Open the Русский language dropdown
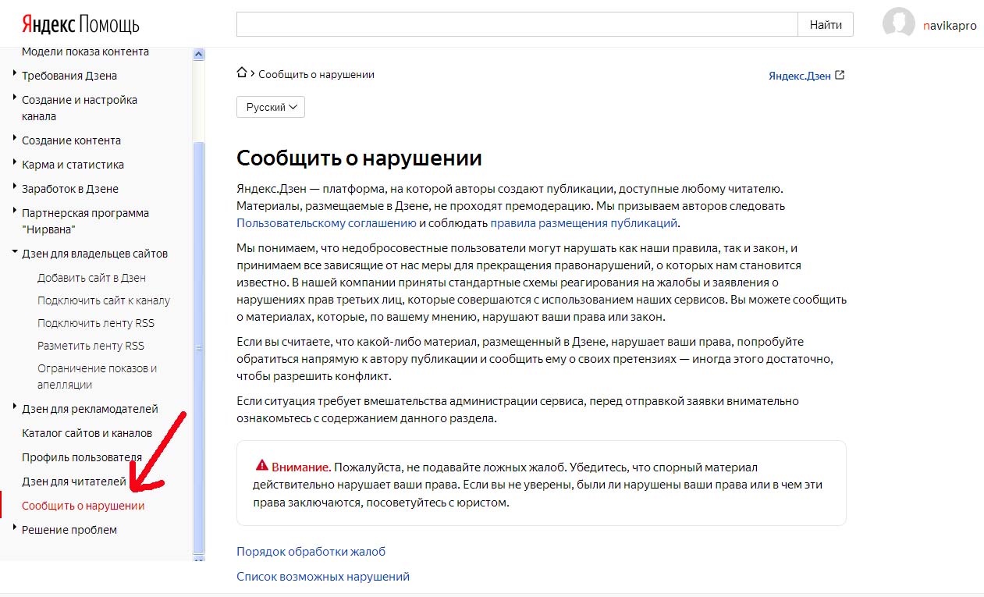 [271, 107]
